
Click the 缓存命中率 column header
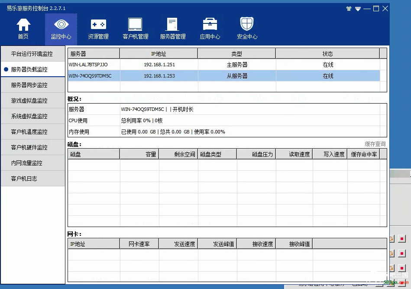363,154
